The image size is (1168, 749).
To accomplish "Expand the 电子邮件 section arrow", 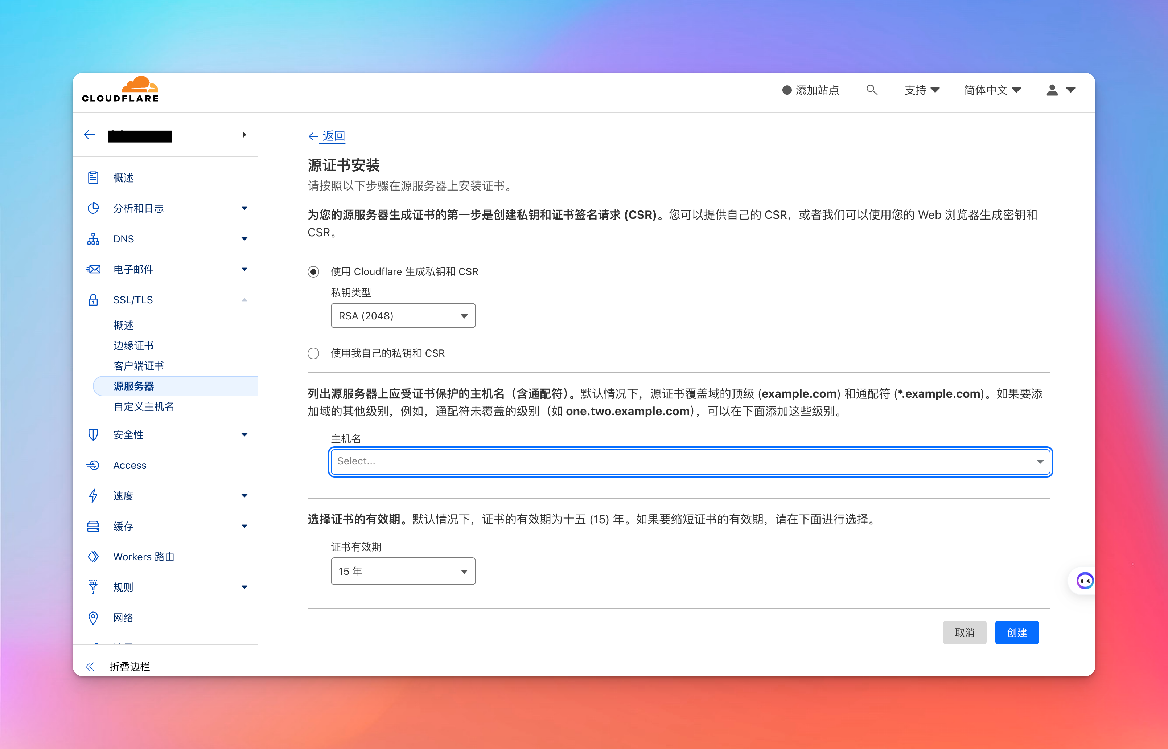I will 244,269.
